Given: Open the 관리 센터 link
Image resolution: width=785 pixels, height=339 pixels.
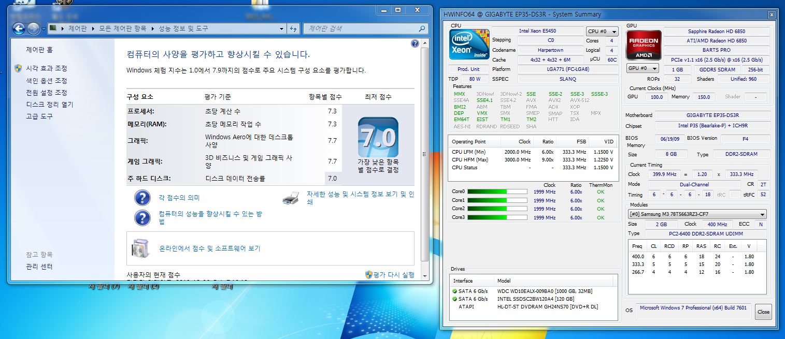Looking at the screenshot, I should [39, 267].
